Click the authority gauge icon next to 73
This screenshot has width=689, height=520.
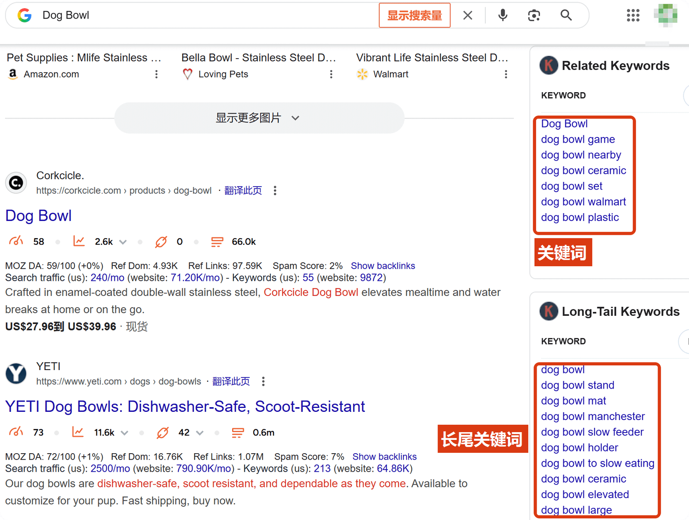tap(16, 432)
